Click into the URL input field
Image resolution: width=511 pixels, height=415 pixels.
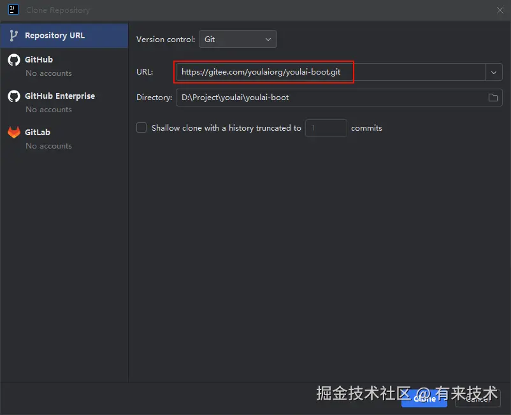tap(331, 72)
